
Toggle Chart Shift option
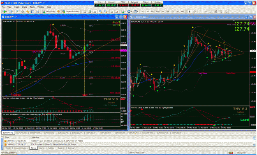click(x=117, y=11)
